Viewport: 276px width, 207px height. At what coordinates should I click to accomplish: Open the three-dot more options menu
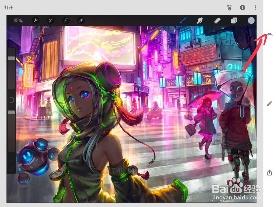255,7
